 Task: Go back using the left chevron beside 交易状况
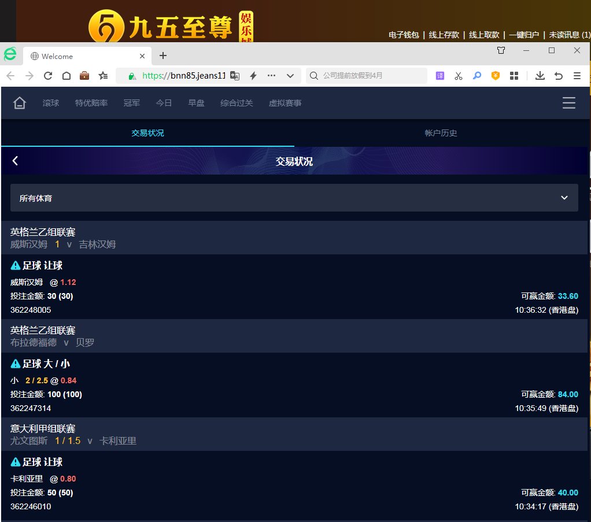[16, 161]
